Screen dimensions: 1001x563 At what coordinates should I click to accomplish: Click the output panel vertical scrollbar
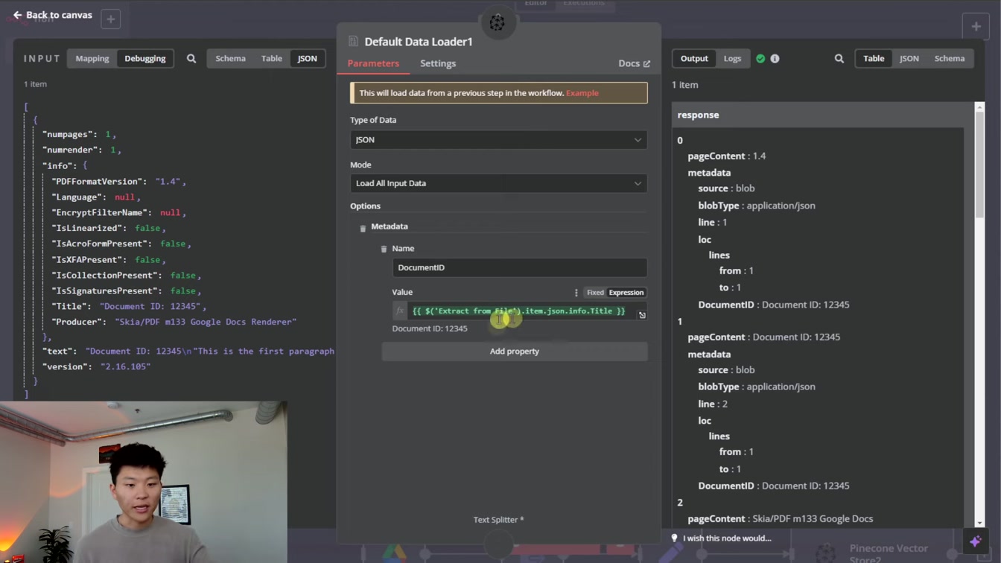point(979,164)
